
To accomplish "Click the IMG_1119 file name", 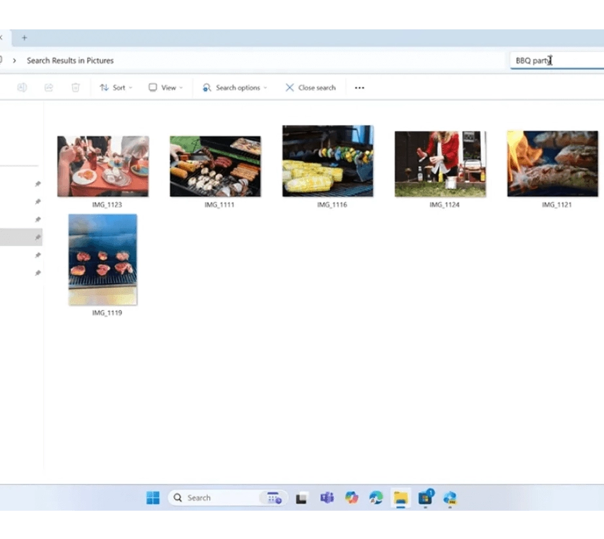I will 107,313.
